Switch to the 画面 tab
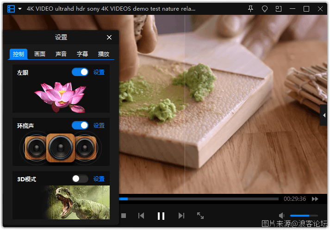The height and width of the screenshot is (230, 330). 40,54
